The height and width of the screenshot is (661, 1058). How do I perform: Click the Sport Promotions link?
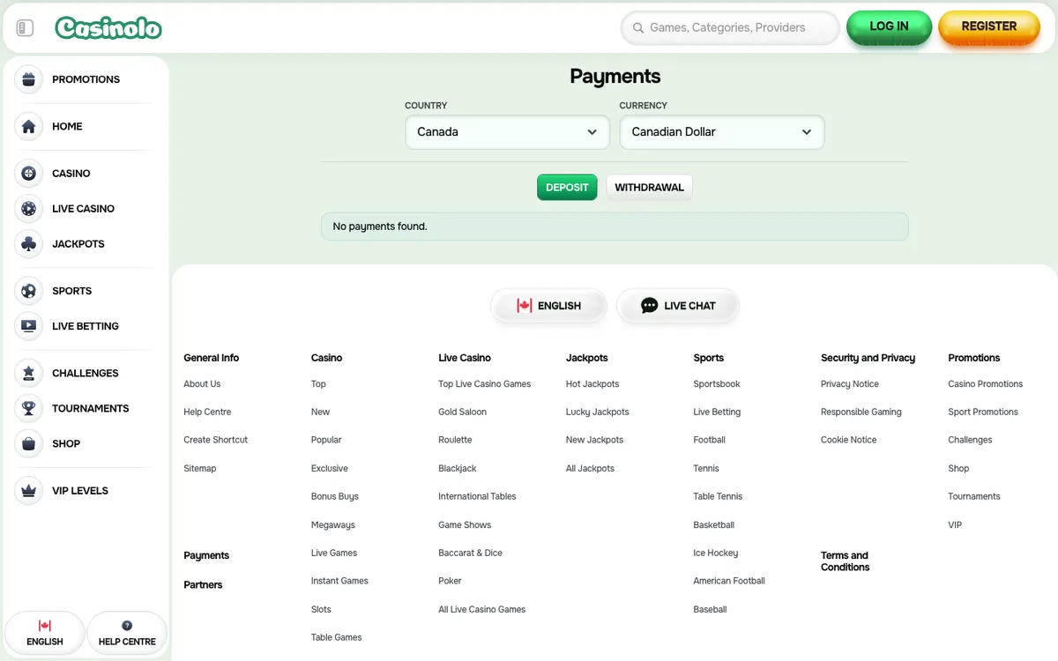(x=983, y=412)
